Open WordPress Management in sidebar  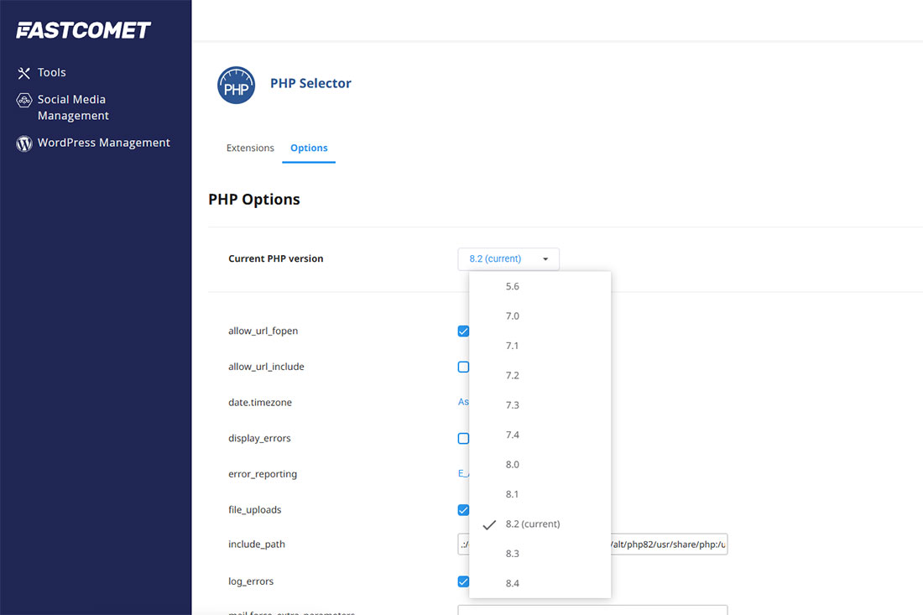(103, 143)
